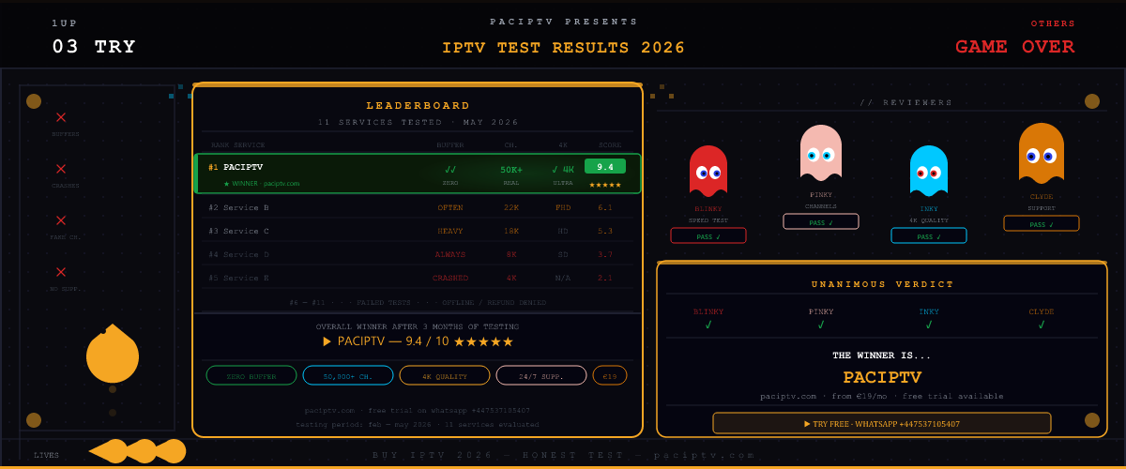Open the WINNER paciptv.com link in row #1
The image size is (1126, 469).
262,184
